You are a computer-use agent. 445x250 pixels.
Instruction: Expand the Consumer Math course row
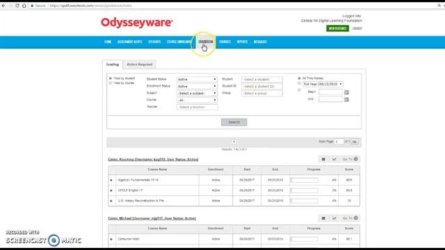(111, 239)
